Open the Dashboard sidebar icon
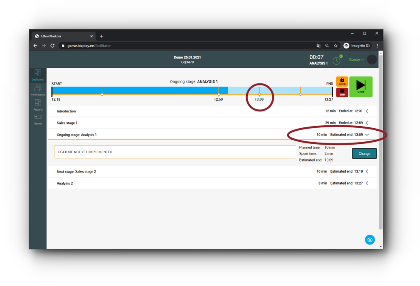Image resolution: width=420 pixels, height=286 pixels. [x=38, y=74]
